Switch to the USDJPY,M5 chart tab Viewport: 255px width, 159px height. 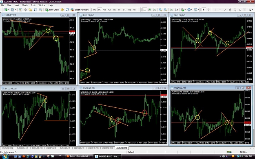(51, 148)
